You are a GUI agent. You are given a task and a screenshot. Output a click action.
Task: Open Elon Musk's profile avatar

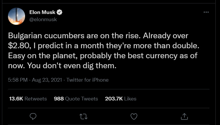(x=17, y=15)
